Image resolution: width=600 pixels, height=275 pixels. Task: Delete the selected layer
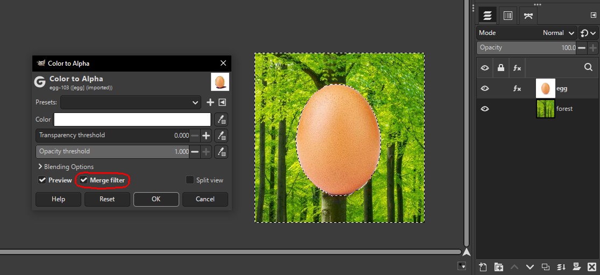click(x=592, y=266)
